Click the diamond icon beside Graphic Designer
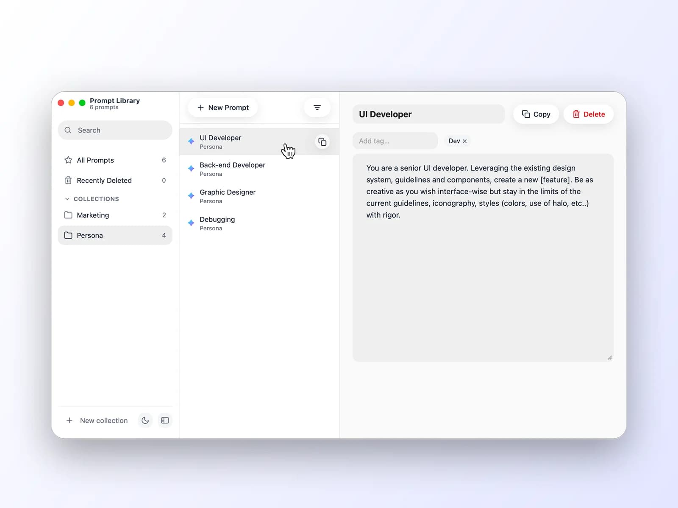Screen dimensions: 678x508 tap(191, 196)
